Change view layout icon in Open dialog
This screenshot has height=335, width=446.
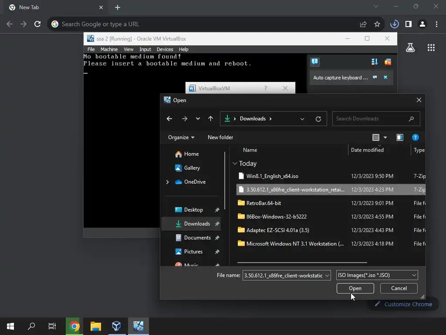click(x=376, y=137)
